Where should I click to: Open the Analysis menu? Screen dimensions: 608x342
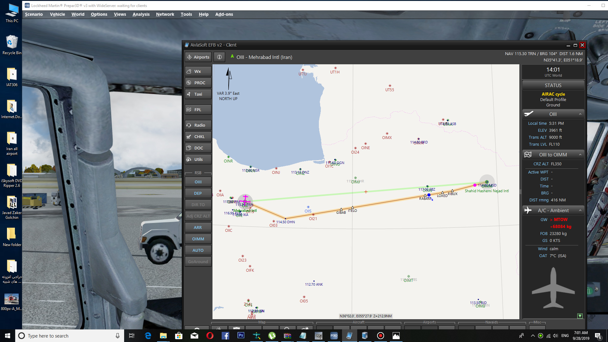point(141,14)
